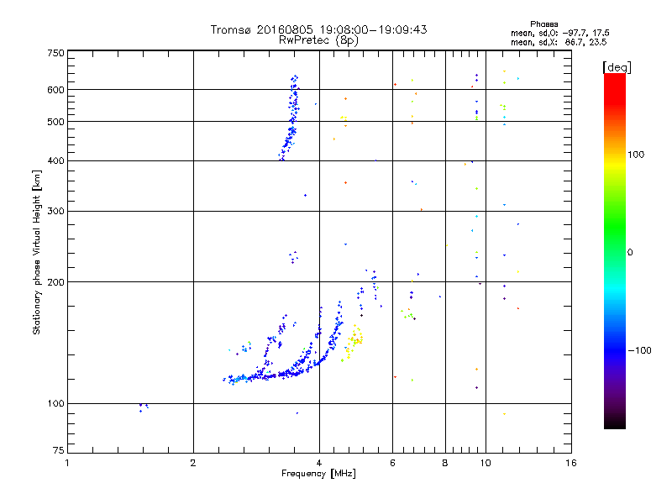
Task: Click the colorbar tick label '0'
Action: (630, 253)
